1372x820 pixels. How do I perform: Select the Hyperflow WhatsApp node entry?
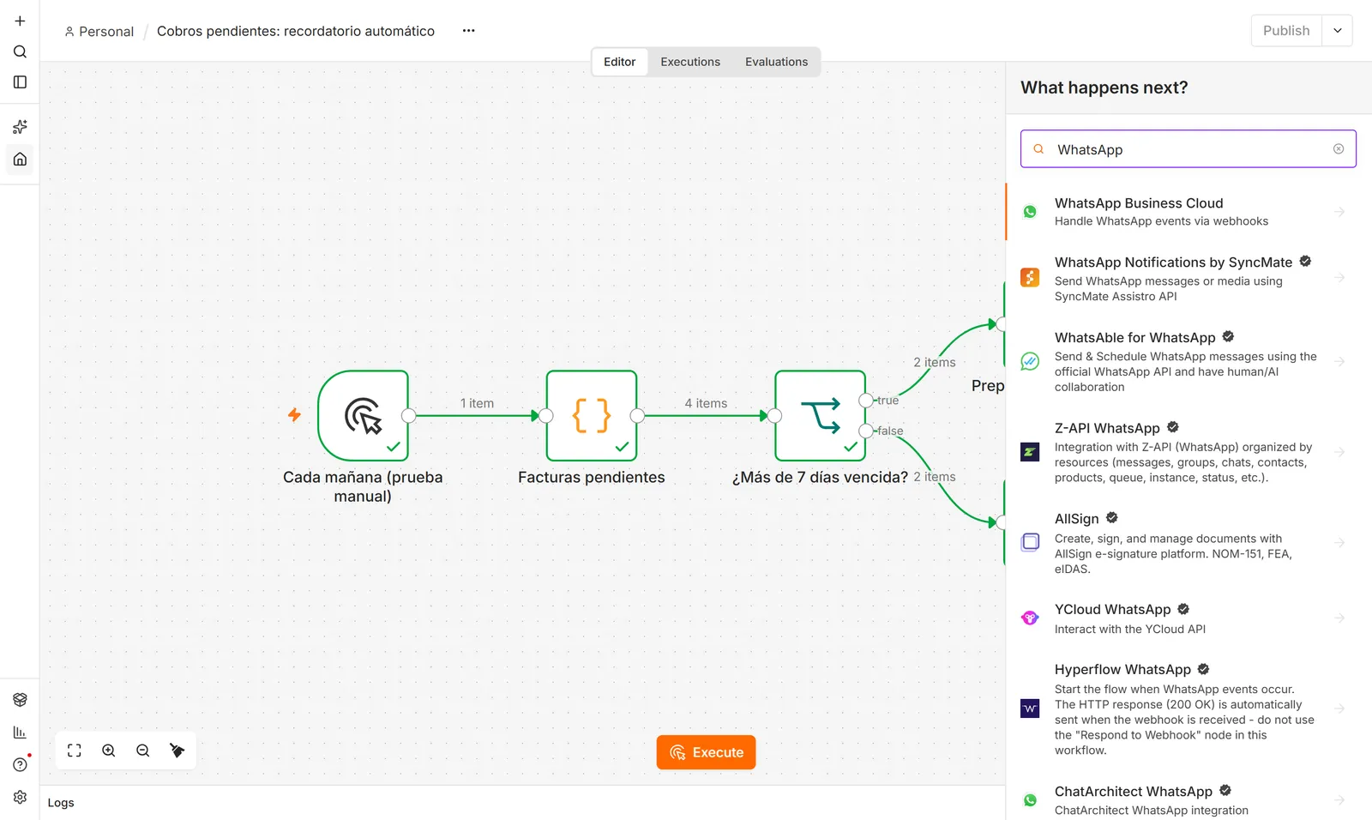coord(1188,708)
